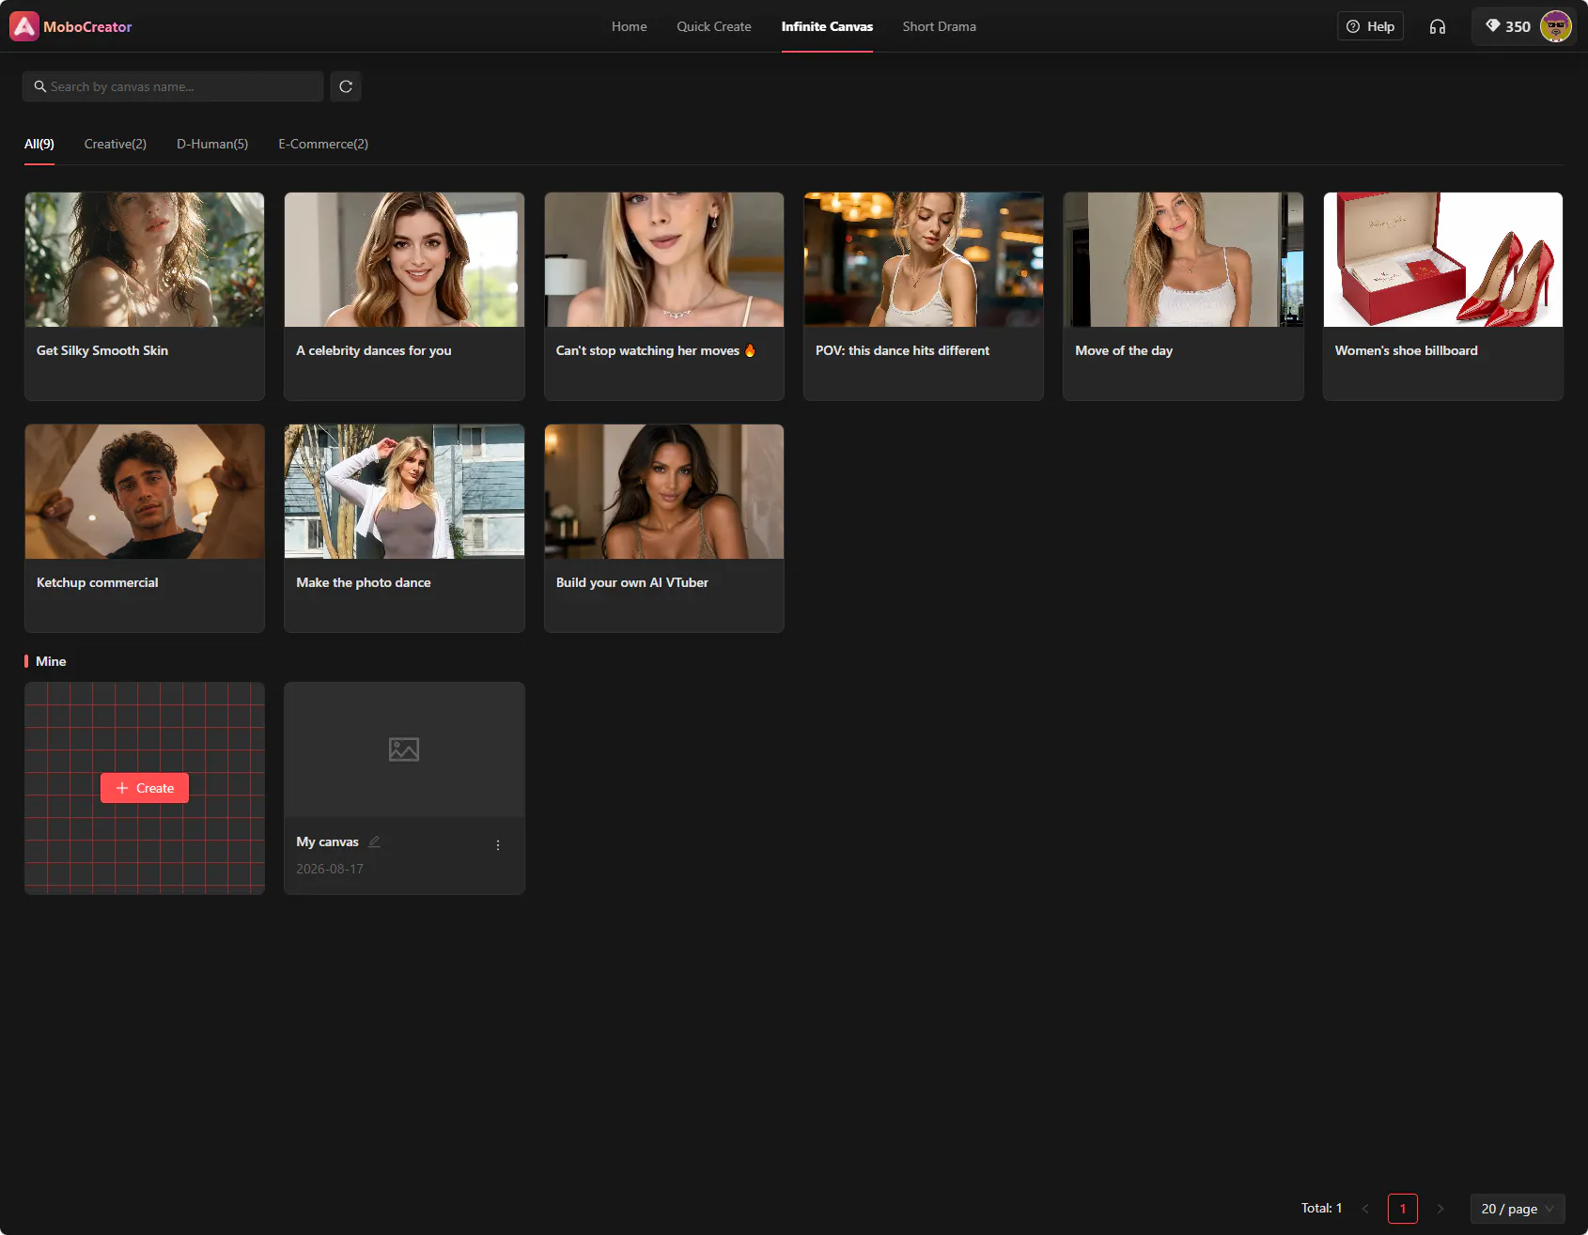1588x1235 pixels.
Task: Click the Total: 1 text
Action: (1321, 1208)
